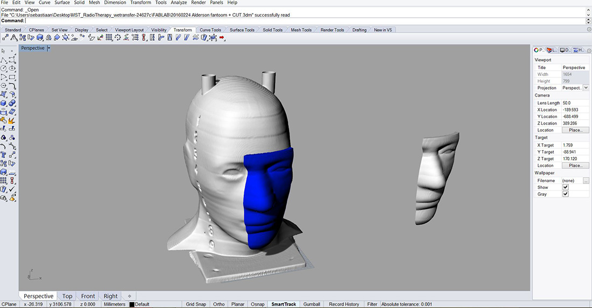This screenshot has width=592, height=308.
Task: Toggle SmartTrack in status bar
Action: (284, 304)
